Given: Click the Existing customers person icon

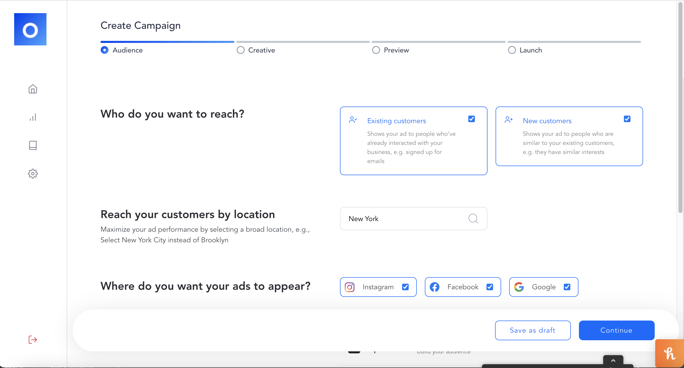Looking at the screenshot, I should tap(353, 120).
